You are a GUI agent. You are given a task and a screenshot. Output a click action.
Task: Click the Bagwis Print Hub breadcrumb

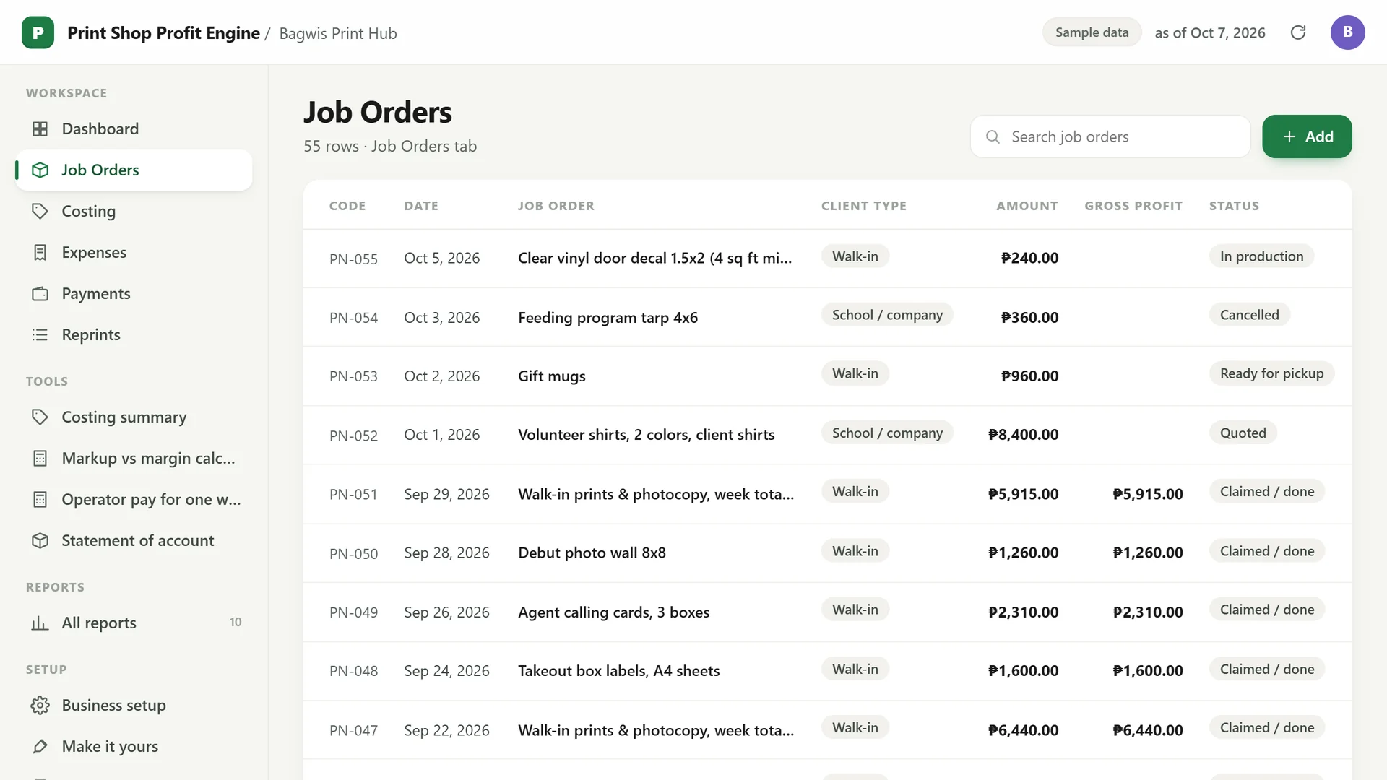coord(338,33)
